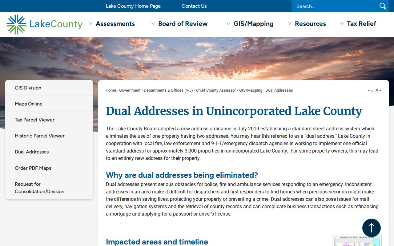Click the Dual Addresses breadcrumb
Viewport: 394px width, 246px height.
tap(279, 90)
